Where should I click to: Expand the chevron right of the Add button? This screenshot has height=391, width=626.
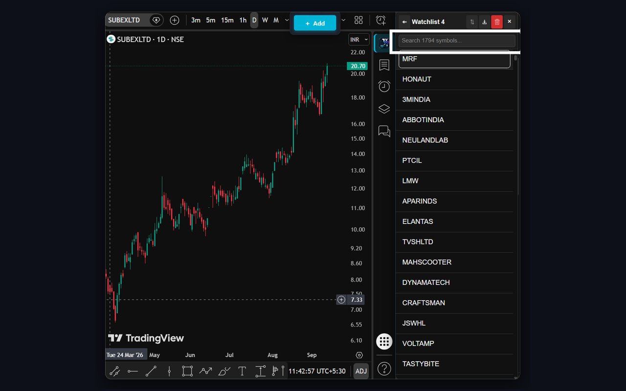coord(343,20)
